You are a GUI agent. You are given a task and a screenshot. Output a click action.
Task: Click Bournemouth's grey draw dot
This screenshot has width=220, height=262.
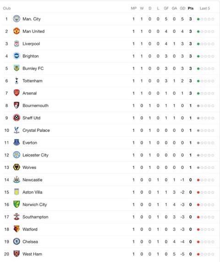pos(198,106)
